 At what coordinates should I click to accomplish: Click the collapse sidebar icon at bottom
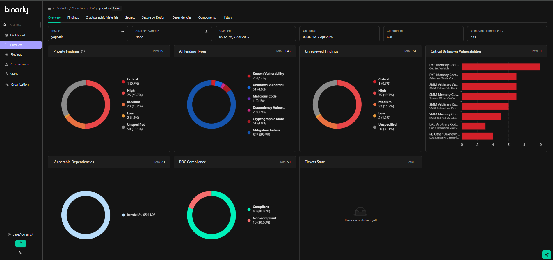pos(21,252)
